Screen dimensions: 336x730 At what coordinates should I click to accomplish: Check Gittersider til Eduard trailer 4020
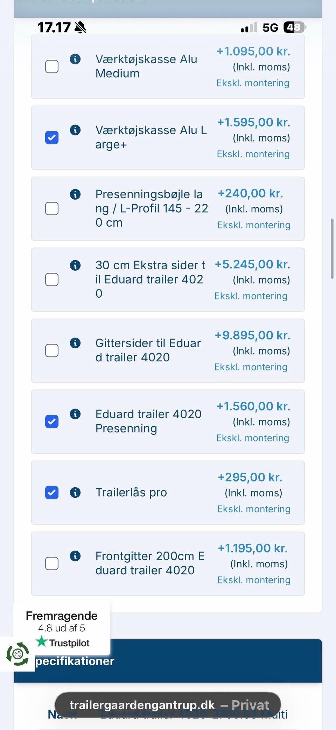pos(52,350)
